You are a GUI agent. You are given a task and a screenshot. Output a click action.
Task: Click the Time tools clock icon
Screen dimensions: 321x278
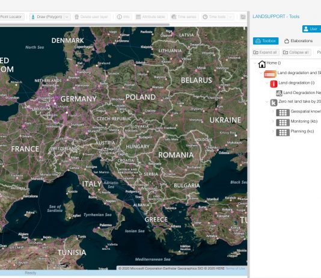click(x=205, y=17)
